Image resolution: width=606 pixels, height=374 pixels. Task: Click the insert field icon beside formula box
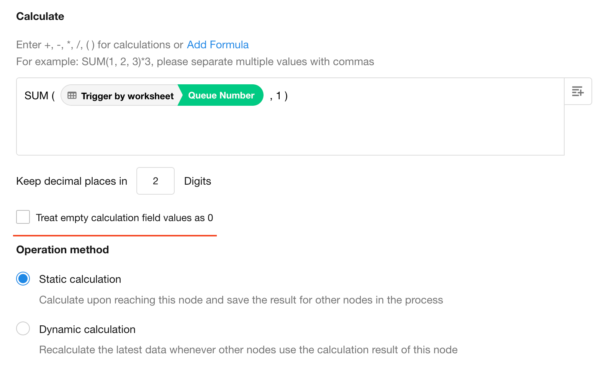coord(578,92)
